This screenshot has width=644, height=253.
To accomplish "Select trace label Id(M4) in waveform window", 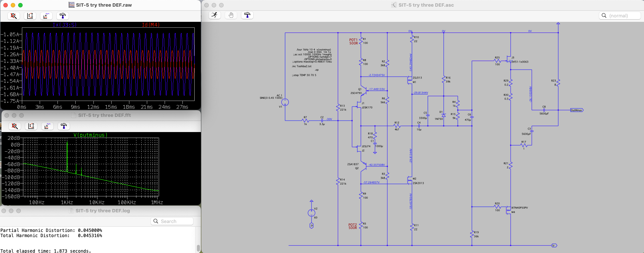I will click(x=151, y=25).
